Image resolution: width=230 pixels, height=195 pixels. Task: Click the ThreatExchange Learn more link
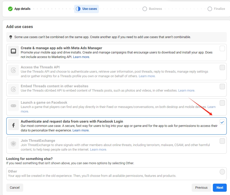pyautogui.click(x=98, y=149)
